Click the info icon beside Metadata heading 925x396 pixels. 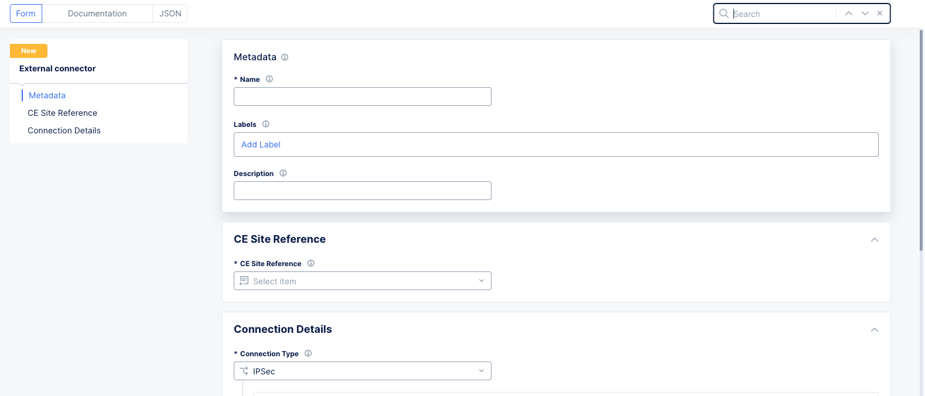click(285, 57)
